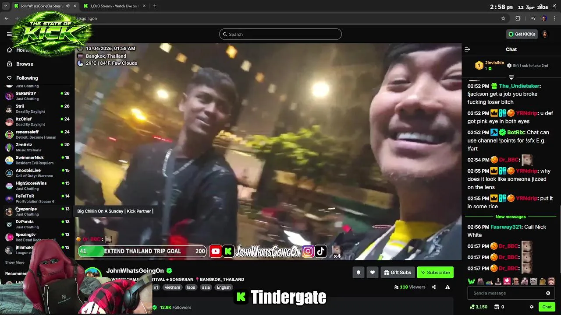Open Following in the sidebar

[x=27, y=78]
